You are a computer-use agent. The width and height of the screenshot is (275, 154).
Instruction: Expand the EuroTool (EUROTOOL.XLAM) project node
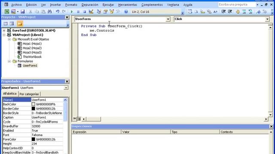point(4,30)
